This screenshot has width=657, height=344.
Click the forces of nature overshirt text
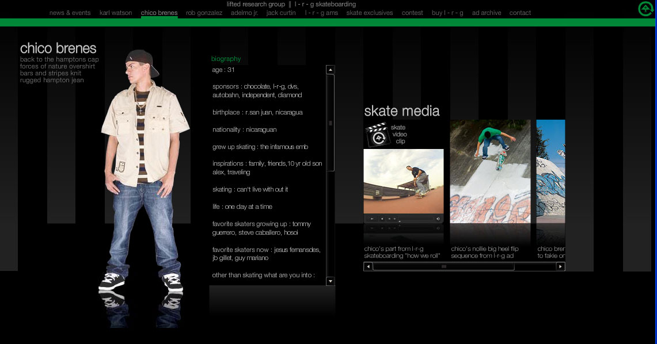tap(58, 66)
